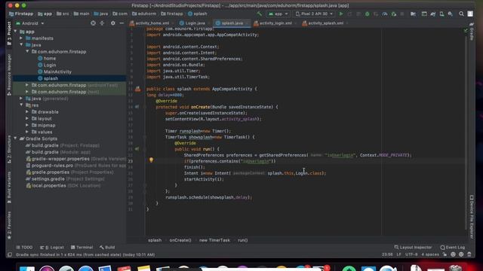Click the layout file gutter icon on line 11

[137, 89]
